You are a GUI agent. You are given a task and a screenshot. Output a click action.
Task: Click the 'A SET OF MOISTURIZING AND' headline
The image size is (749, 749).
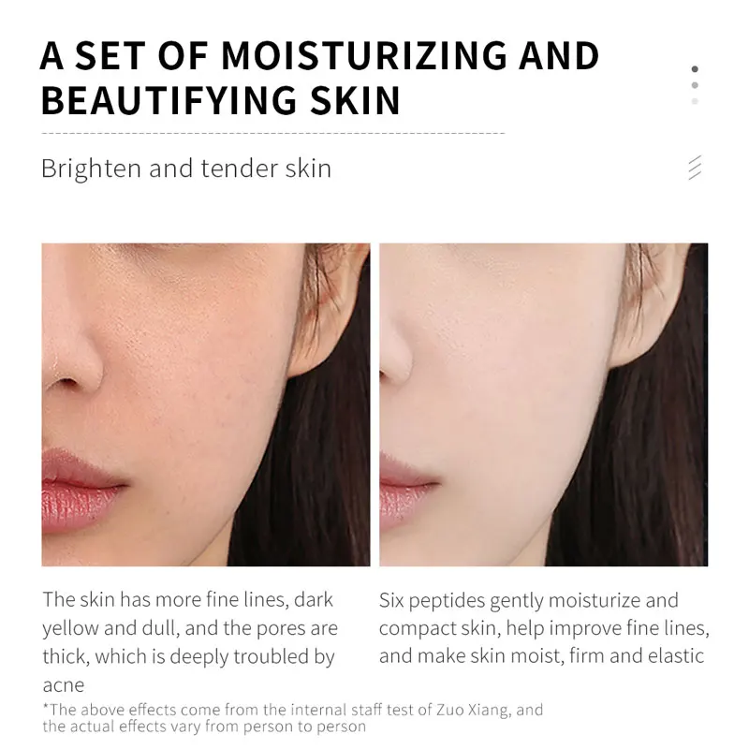point(319,56)
